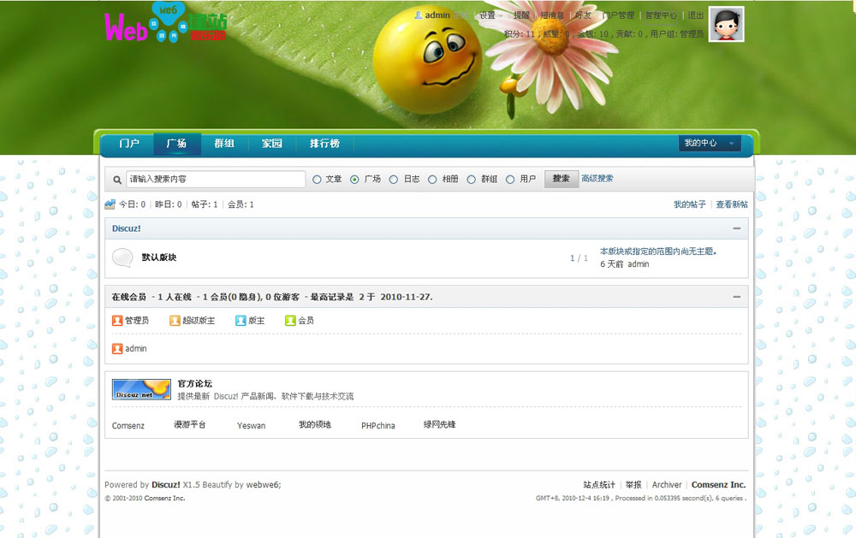
Task: Open the 举报 footer link
Action: tap(633, 484)
